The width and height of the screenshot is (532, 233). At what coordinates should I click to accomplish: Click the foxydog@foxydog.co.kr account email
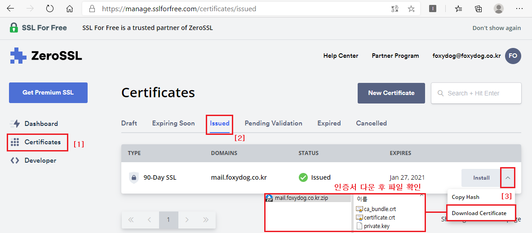pos(466,56)
